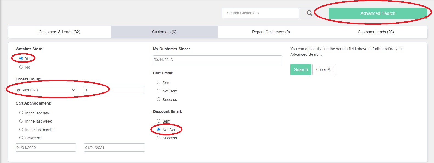
Task: Click the My Customer Since date field
Action: [217, 60]
